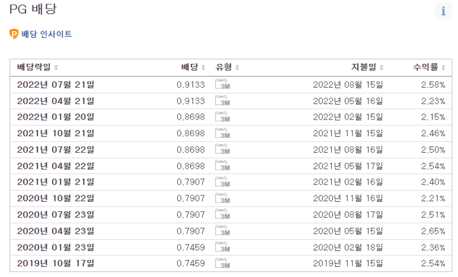This screenshot has width=458, height=277.
Task: Click 3M icon in 2020년 01월 23일 row
Action: (222, 247)
